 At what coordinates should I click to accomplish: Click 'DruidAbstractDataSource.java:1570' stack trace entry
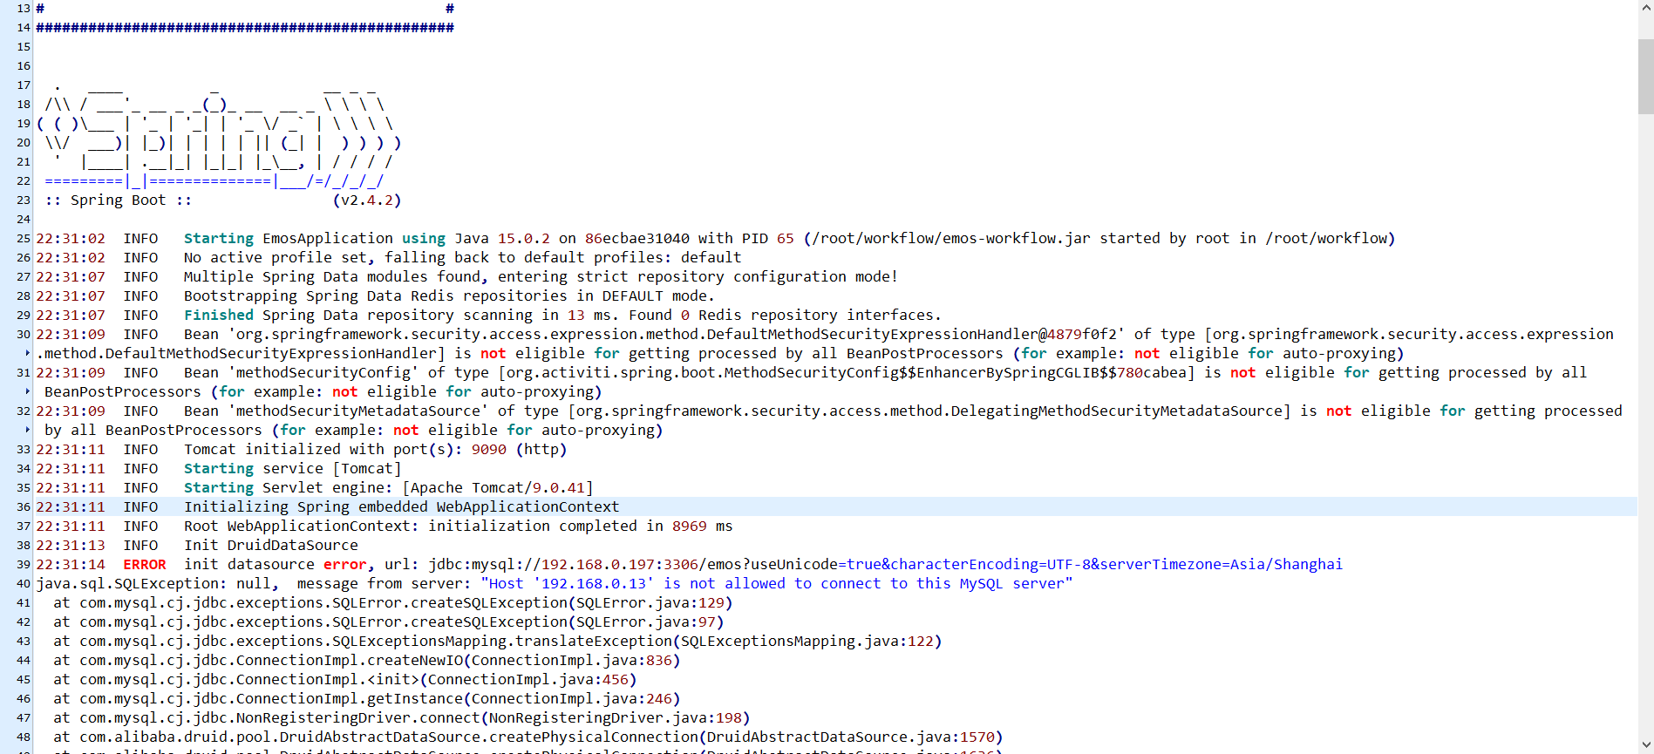click(x=851, y=737)
